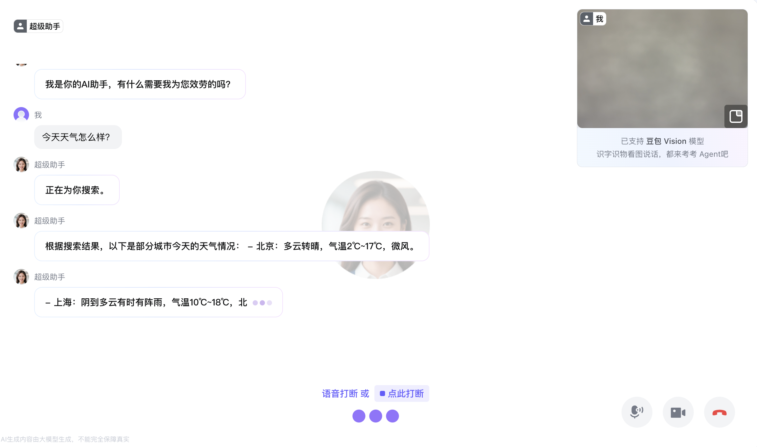Image resolution: width=757 pixels, height=447 pixels.
Task: Mute the microphone voice button
Action: point(637,412)
